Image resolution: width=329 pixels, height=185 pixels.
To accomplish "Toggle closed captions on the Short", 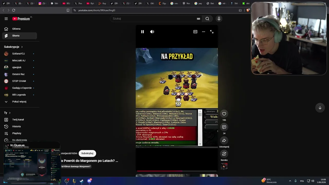I will (x=195, y=32).
